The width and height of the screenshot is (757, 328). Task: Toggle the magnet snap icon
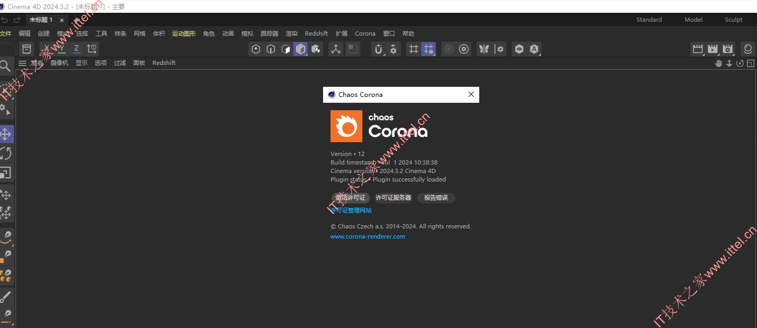click(x=378, y=50)
